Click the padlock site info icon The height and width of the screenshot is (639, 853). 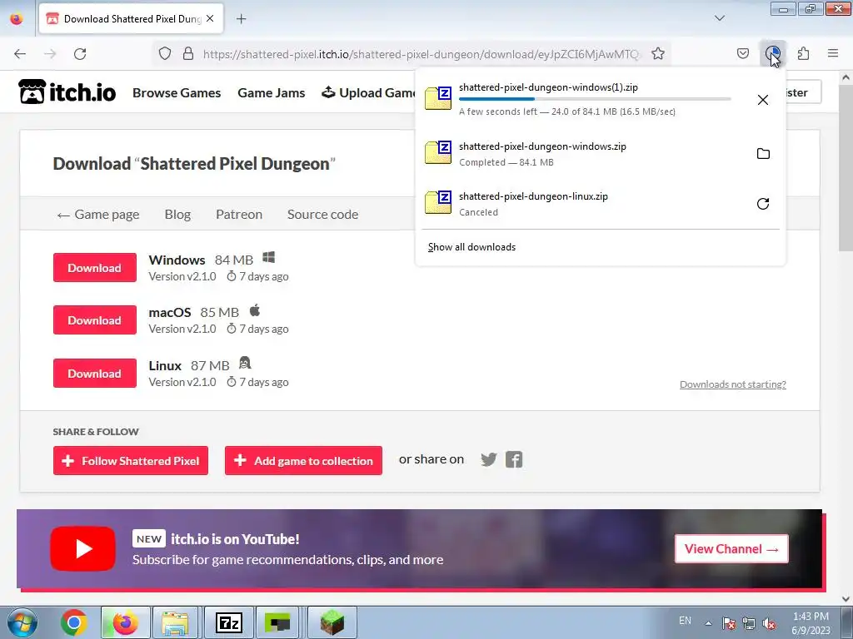click(188, 54)
